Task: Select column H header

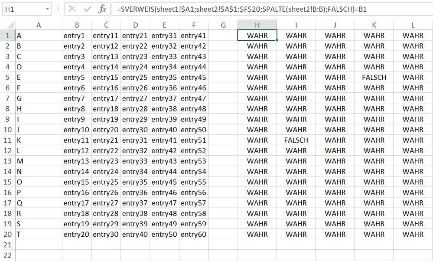Action: point(257,25)
